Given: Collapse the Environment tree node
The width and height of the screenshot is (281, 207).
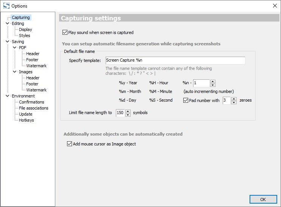Looking at the screenshot, I should (8, 96).
